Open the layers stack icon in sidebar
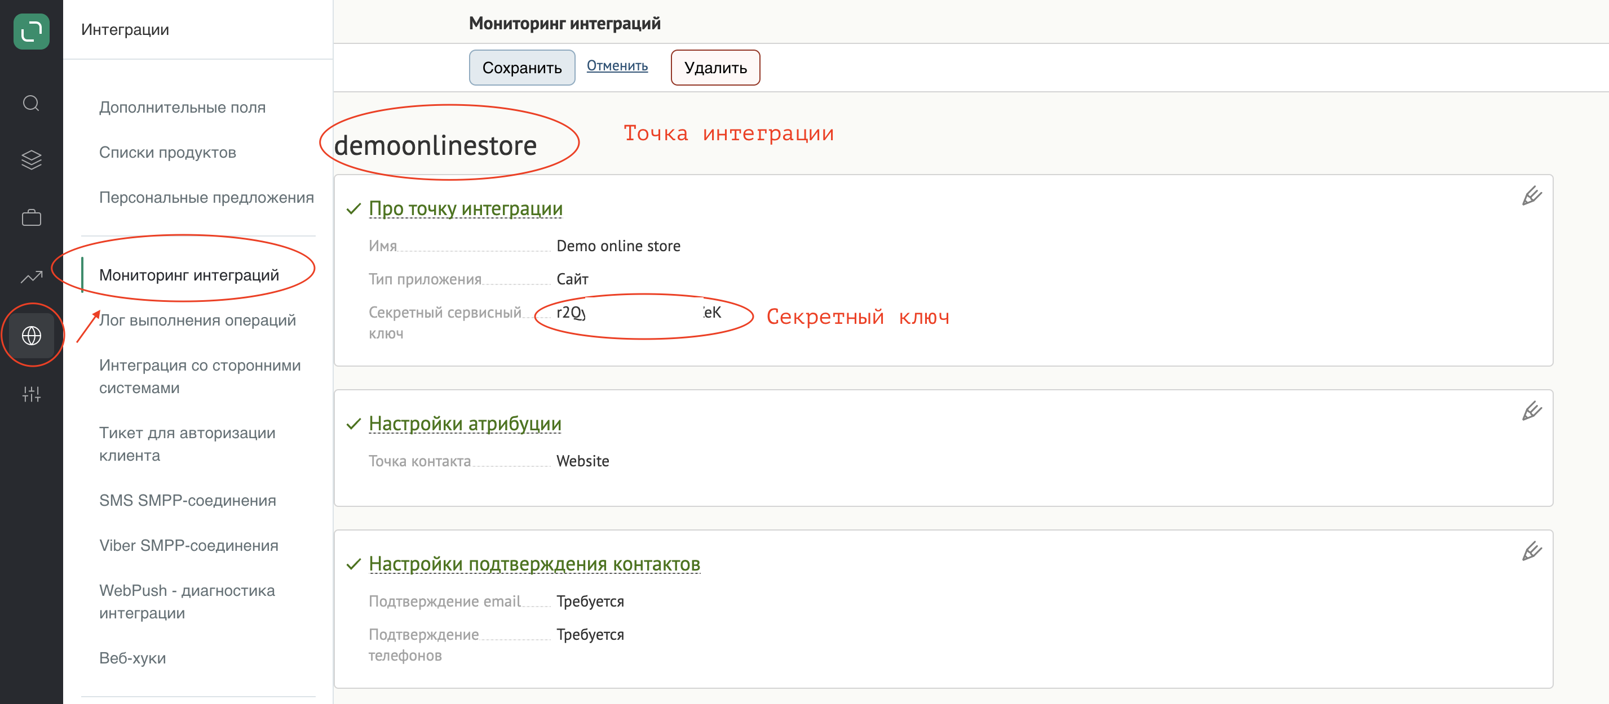This screenshot has width=1609, height=704. click(31, 161)
